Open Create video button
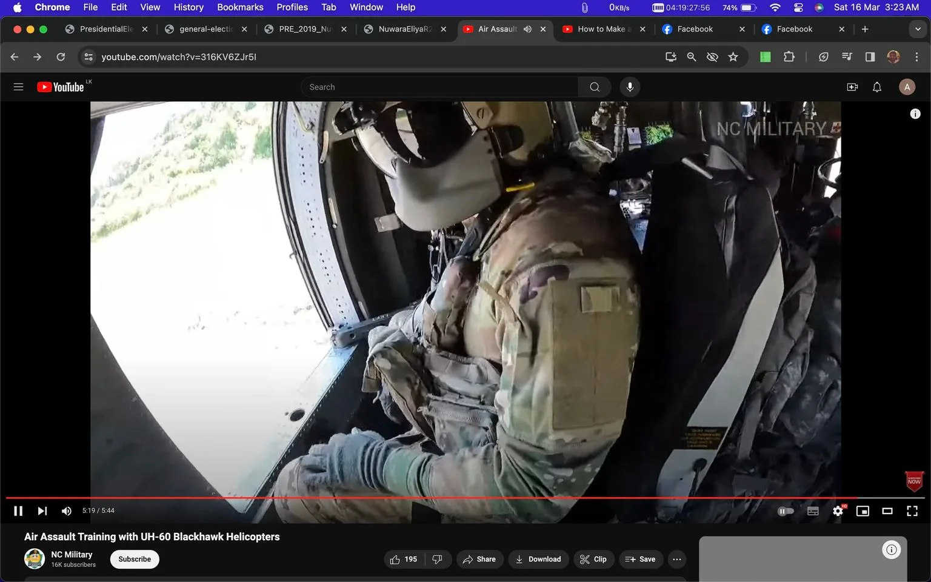931x582 pixels. click(852, 87)
